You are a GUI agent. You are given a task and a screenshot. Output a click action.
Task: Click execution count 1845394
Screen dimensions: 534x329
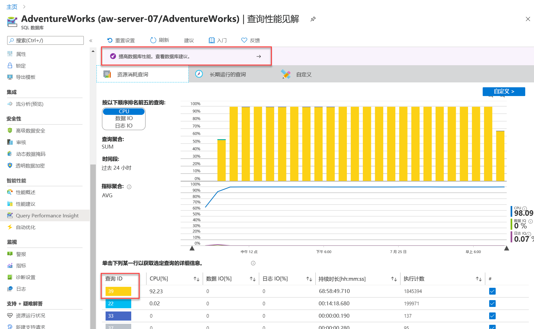tap(413, 291)
